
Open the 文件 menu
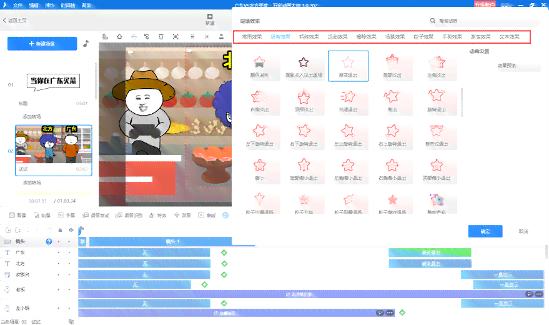pos(17,5)
